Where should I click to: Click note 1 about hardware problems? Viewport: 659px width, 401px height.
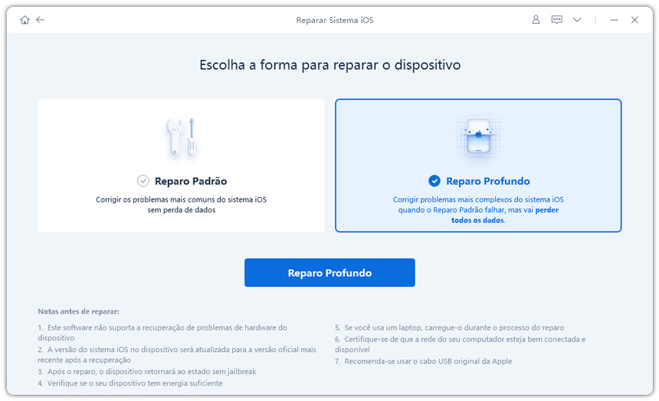point(162,333)
